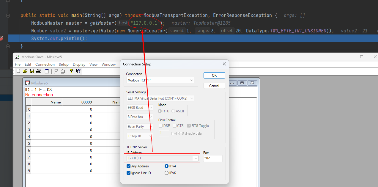Screen dimensions: 378x187
Task: Select row header 9 in the register table
Action: pyautogui.click(x=29, y=171)
